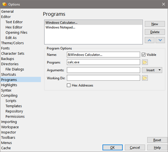Image resolution: width=168 pixels, height=152 pixels.
Task: Enable the Hex Addresses checkbox
Action: click(x=69, y=85)
